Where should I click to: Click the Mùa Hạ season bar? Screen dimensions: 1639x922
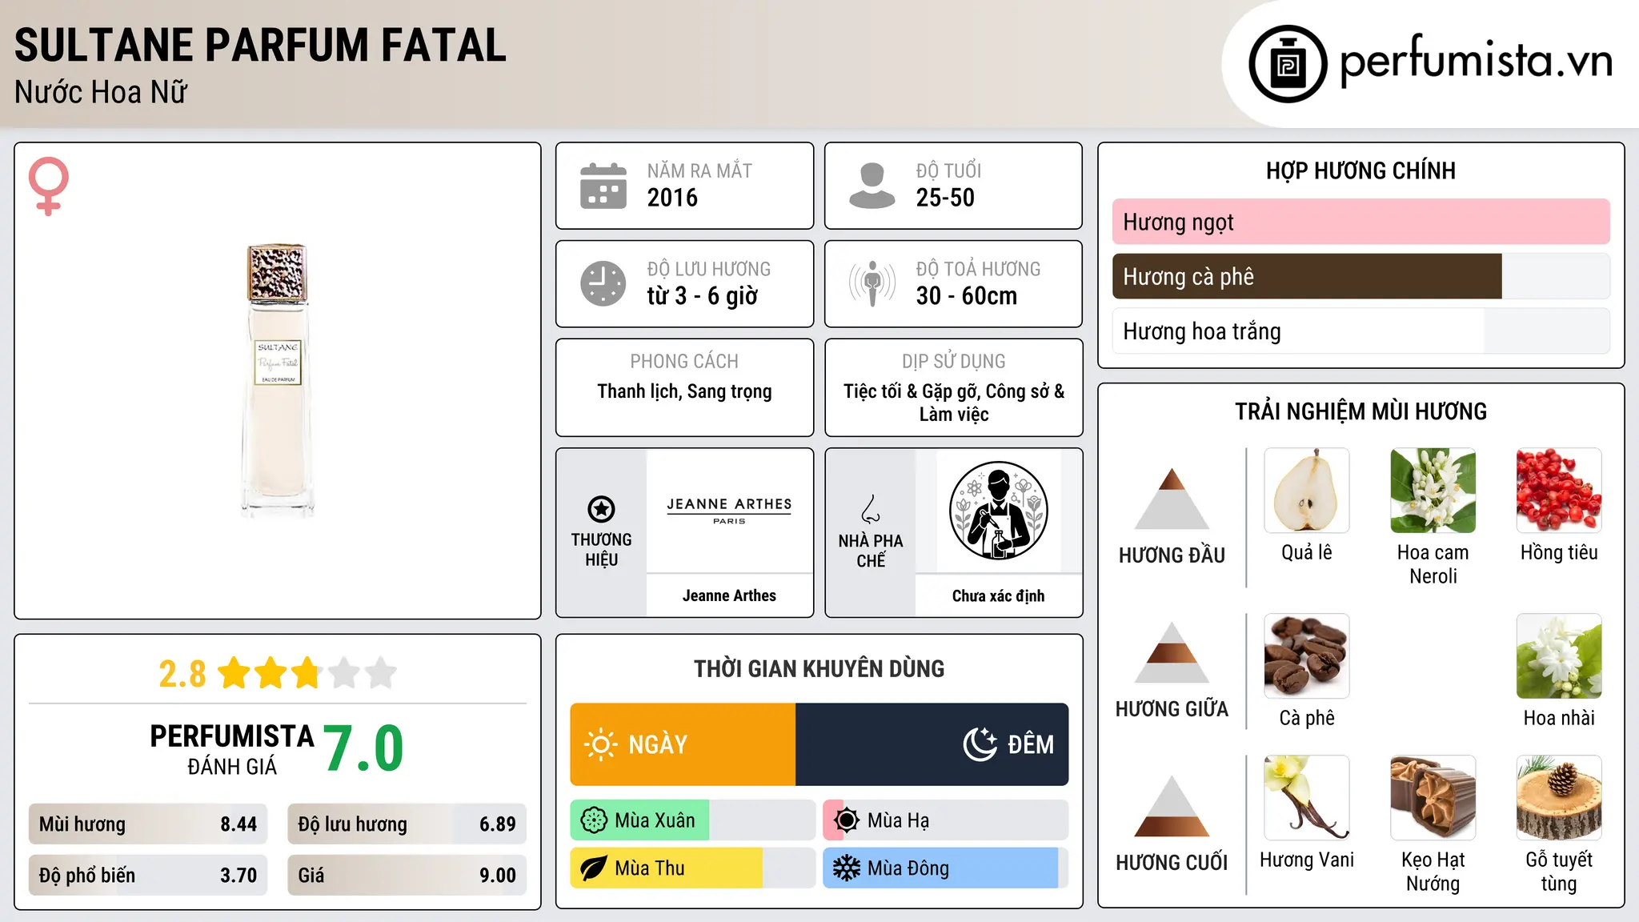pos(946,820)
